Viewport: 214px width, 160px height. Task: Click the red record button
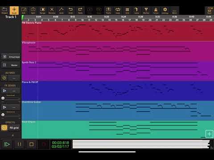(44, 144)
